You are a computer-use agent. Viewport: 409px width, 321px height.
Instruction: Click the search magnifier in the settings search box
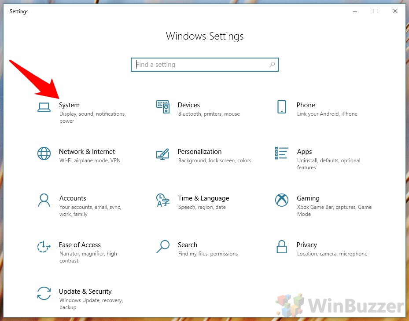click(272, 65)
